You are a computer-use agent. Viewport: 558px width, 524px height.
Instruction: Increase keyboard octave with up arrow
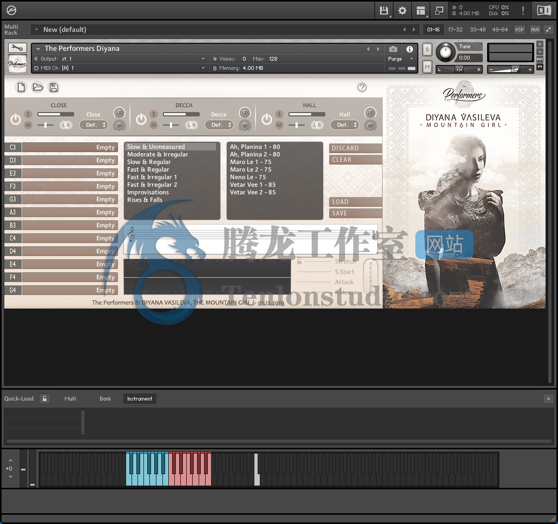10,460
